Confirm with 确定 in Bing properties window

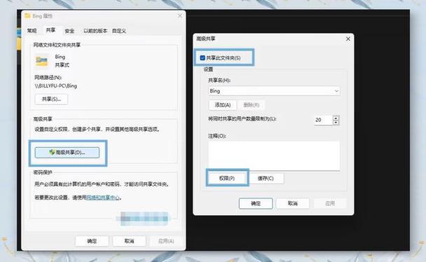[x=92, y=241]
